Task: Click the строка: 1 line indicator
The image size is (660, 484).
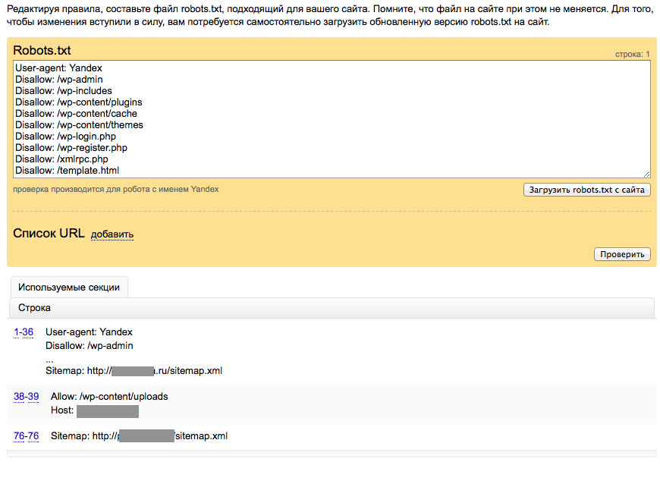Action: tap(632, 55)
